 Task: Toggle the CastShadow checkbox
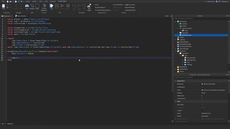pyautogui.click(x=202, y=87)
